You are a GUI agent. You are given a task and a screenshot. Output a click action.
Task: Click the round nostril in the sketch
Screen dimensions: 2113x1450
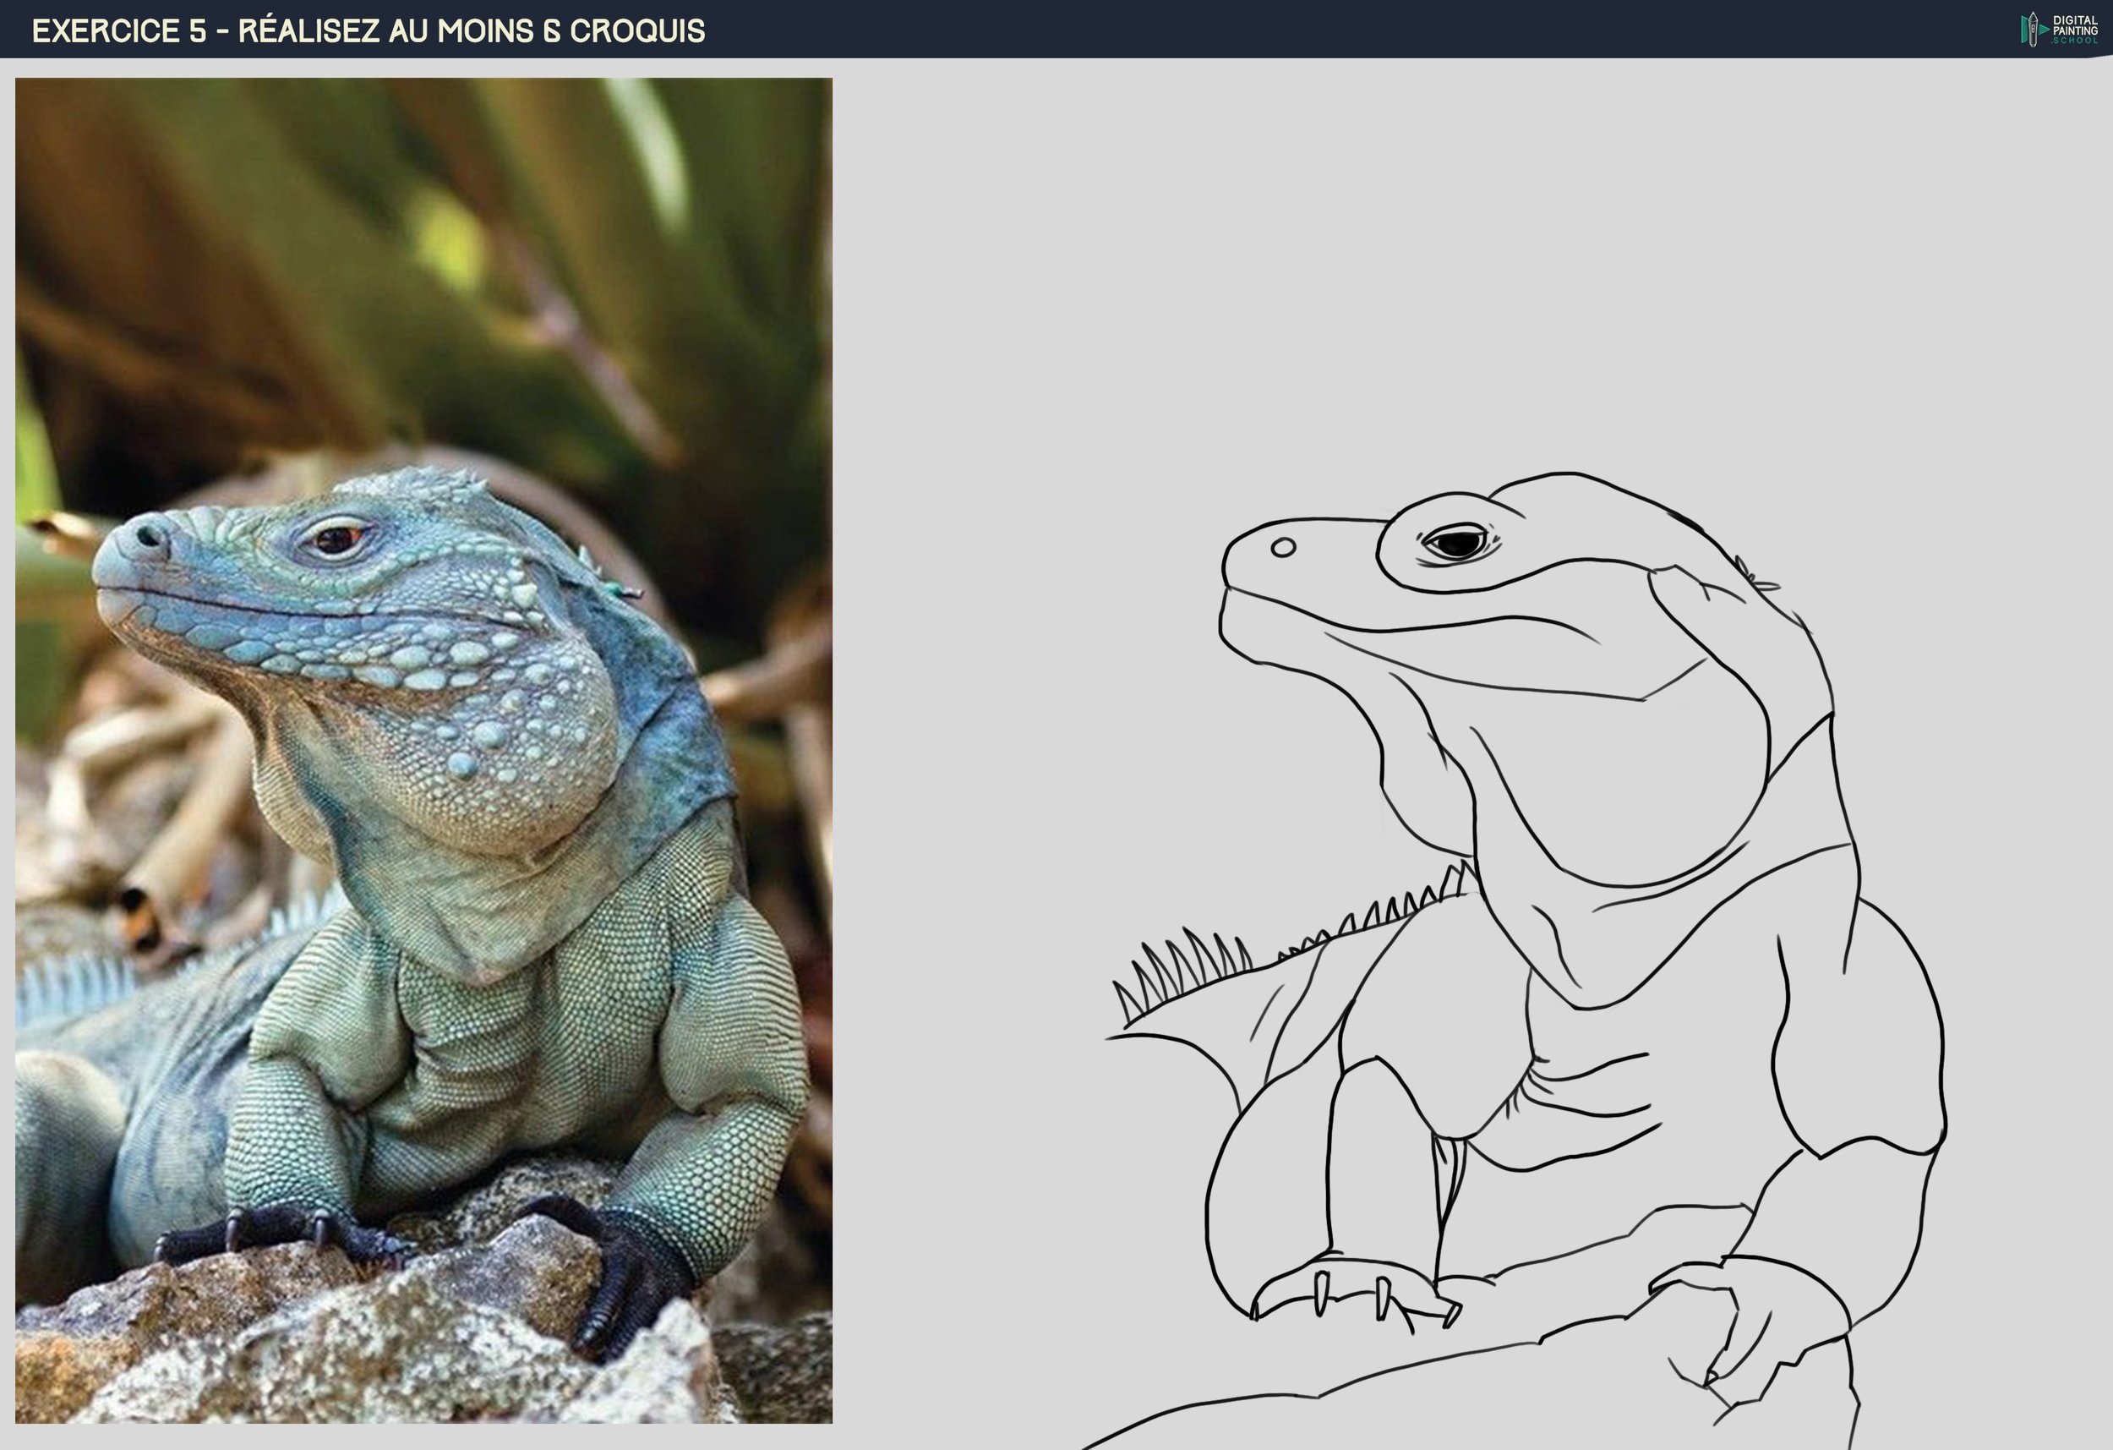point(1283,547)
